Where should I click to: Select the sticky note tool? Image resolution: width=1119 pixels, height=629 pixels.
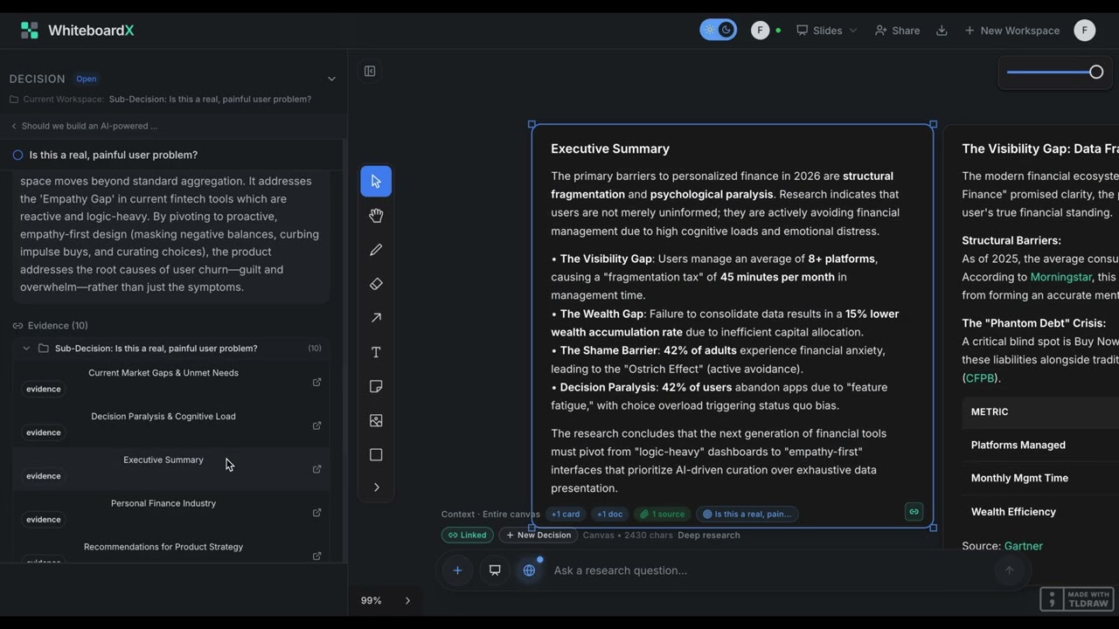click(376, 386)
